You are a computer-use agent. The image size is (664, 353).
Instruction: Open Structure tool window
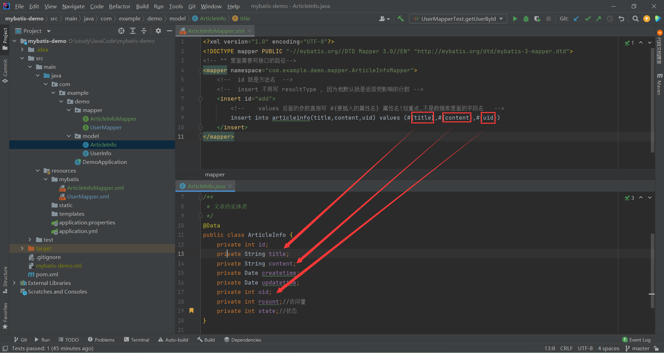pyautogui.click(x=5, y=280)
